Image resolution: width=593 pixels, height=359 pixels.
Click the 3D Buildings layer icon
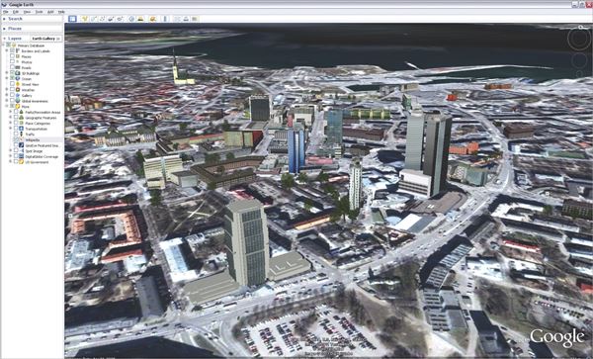pyautogui.click(x=18, y=73)
